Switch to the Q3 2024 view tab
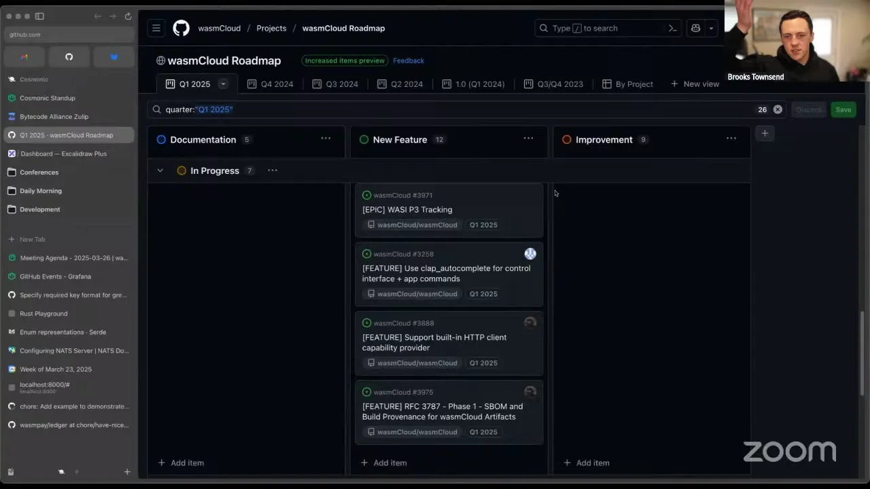This screenshot has height=489, width=870. 335,84
